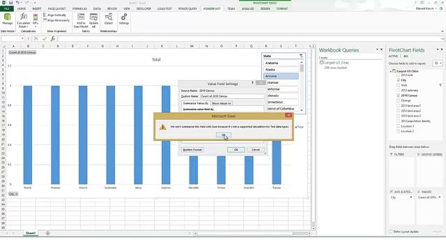This screenshot has height=251, width=446.
Task: Check the 2013 estimate field checkbox
Action: coord(398,91)
